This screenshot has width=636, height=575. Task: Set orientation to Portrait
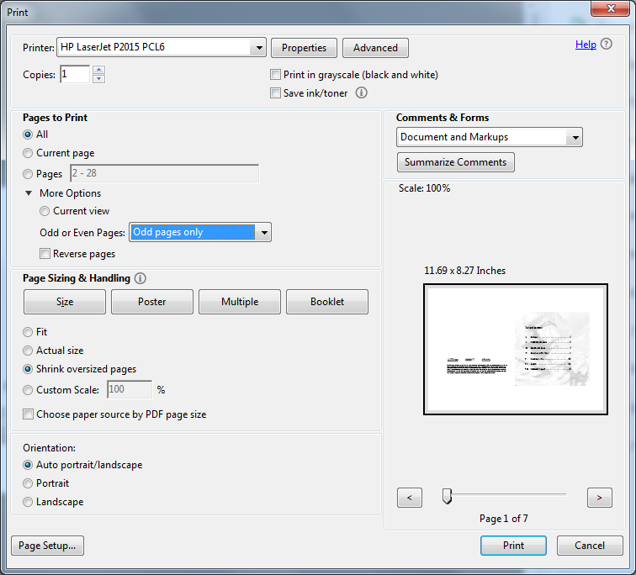click(x=28, y=483)
